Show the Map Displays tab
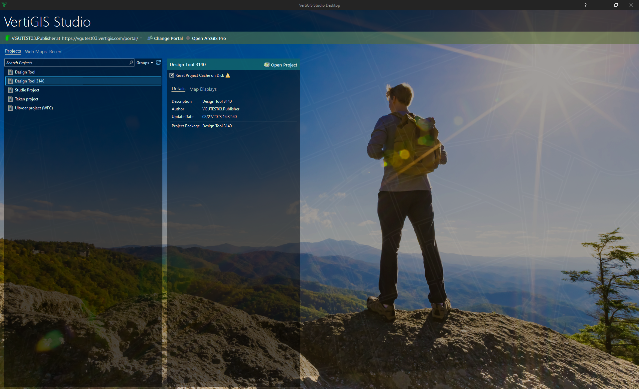Screen dimensions: 639x389 pos(203,89)
